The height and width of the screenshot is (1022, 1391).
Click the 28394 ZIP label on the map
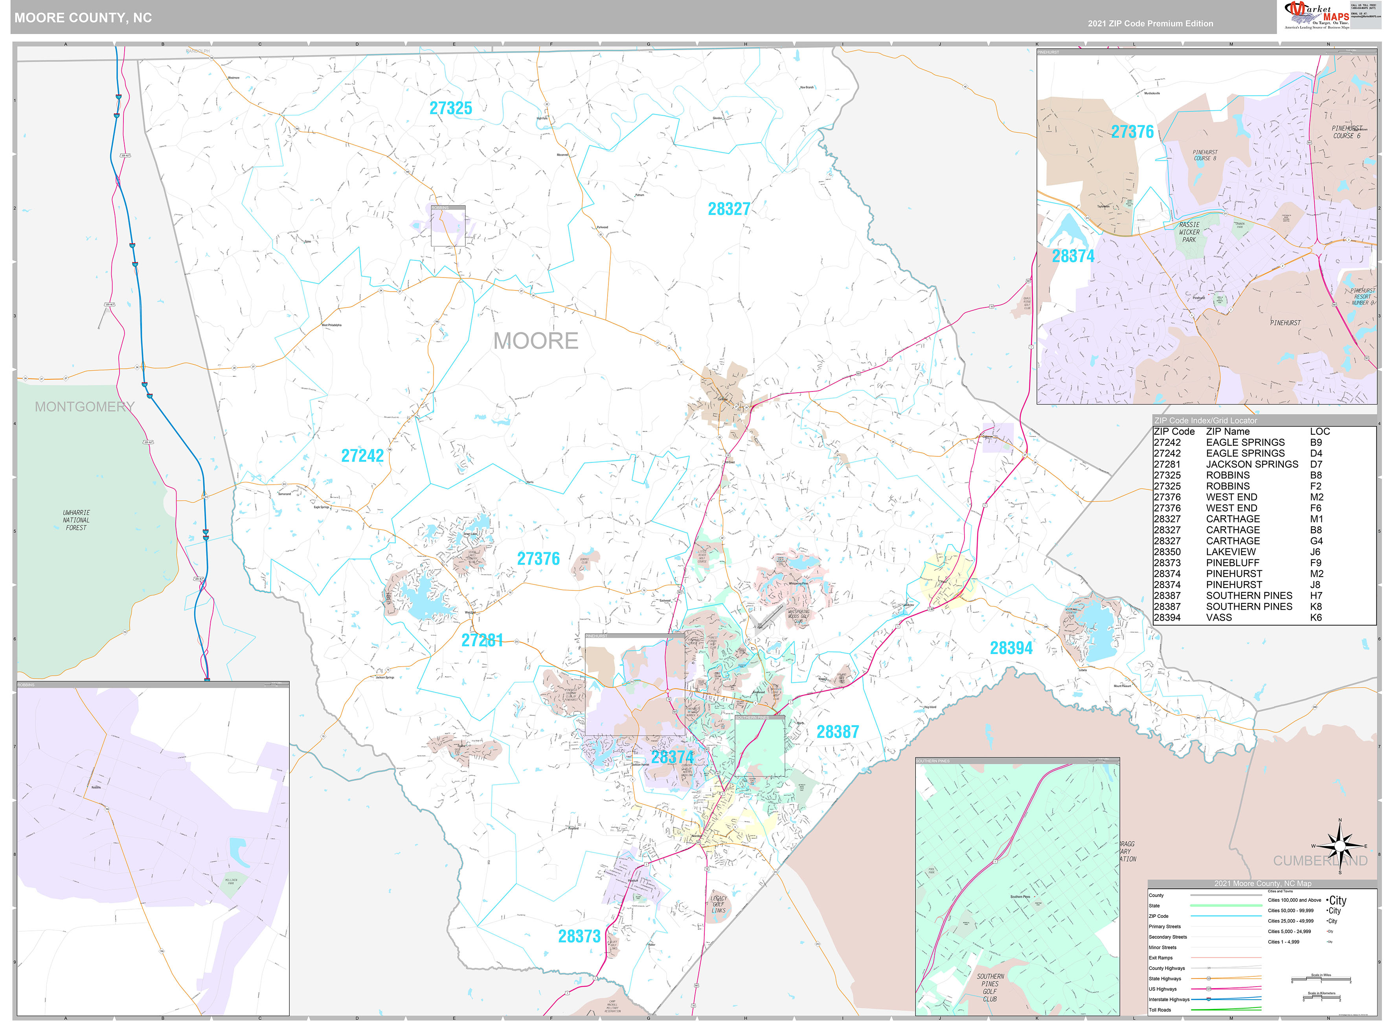tap(1011, 648)
